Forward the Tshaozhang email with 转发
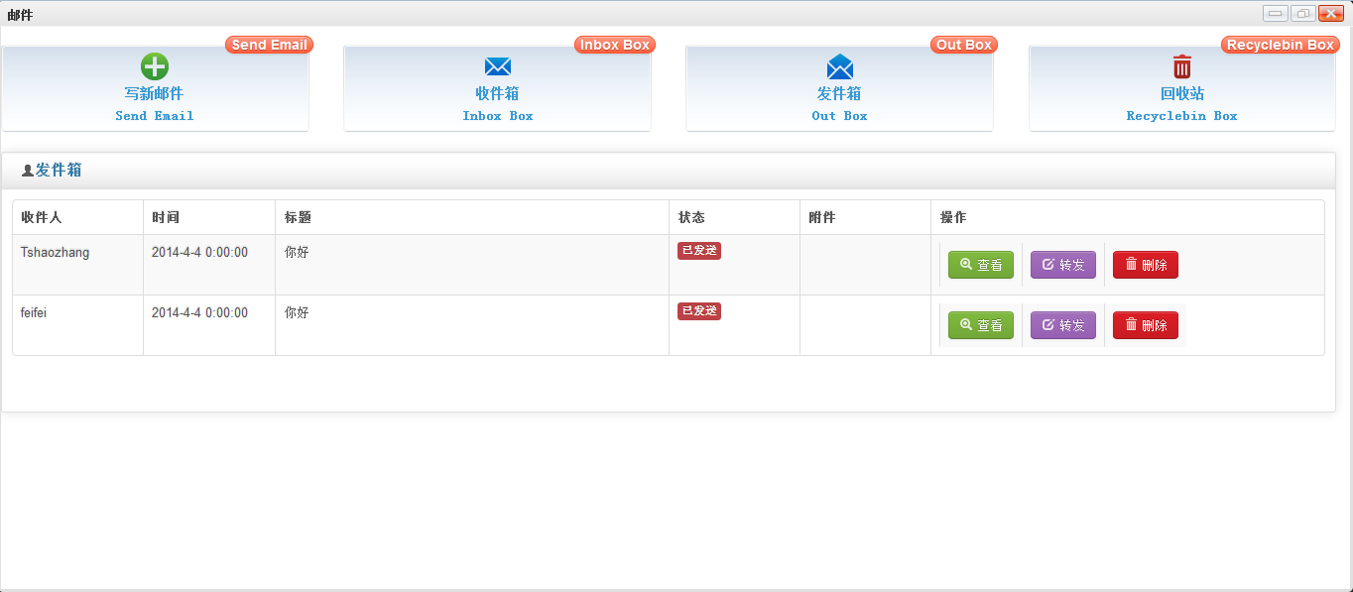Image resolution: width=1353 pixels, height=592 pixels. (1063, 265)
